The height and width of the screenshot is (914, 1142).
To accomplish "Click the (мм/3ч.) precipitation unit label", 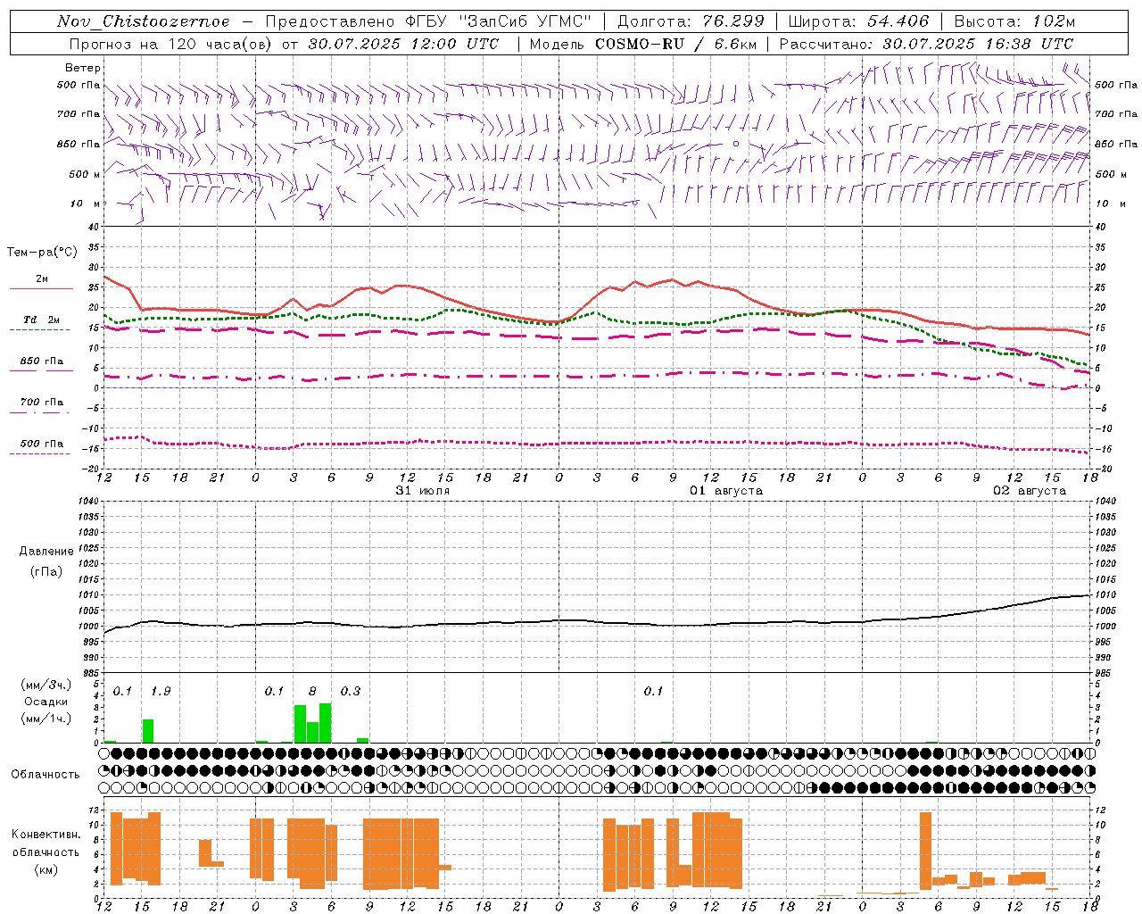I will click(46, 685).
